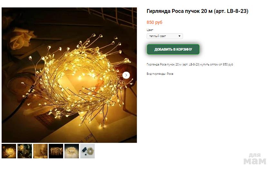Click the large main product photo
Image resolution: width=271 pixels, height=169 pixels.
(x=69, y=75)
